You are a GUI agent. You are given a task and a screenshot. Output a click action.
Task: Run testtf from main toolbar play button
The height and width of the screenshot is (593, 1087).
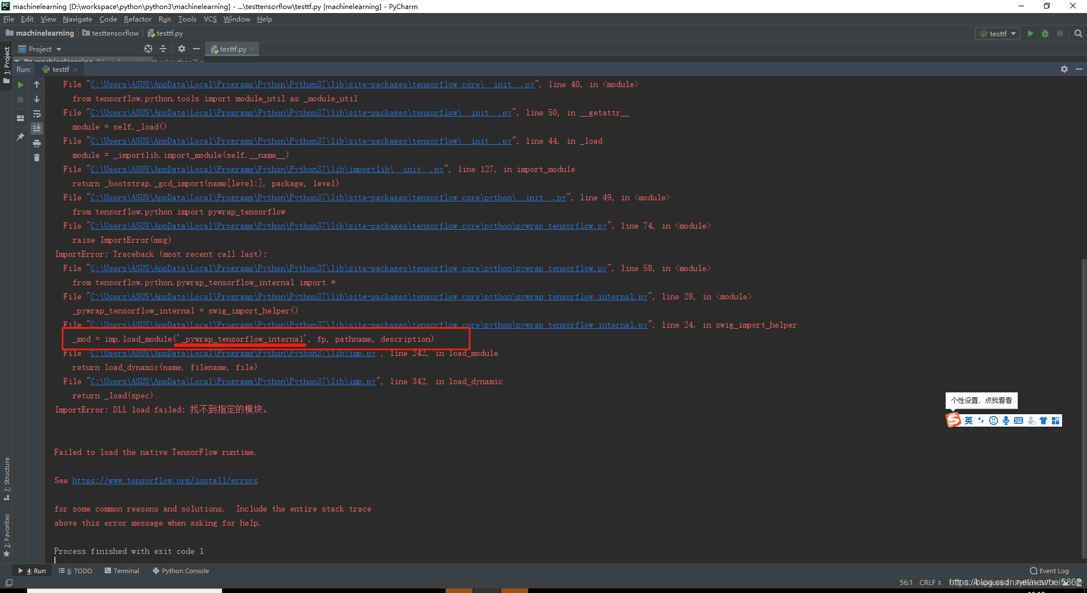coord(1030,33)
